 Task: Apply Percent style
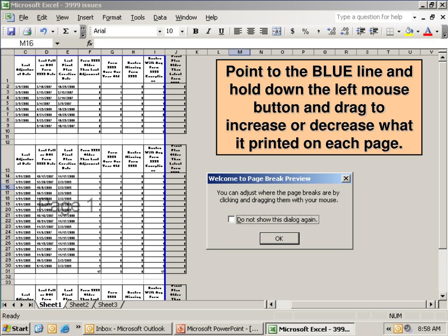305,31
